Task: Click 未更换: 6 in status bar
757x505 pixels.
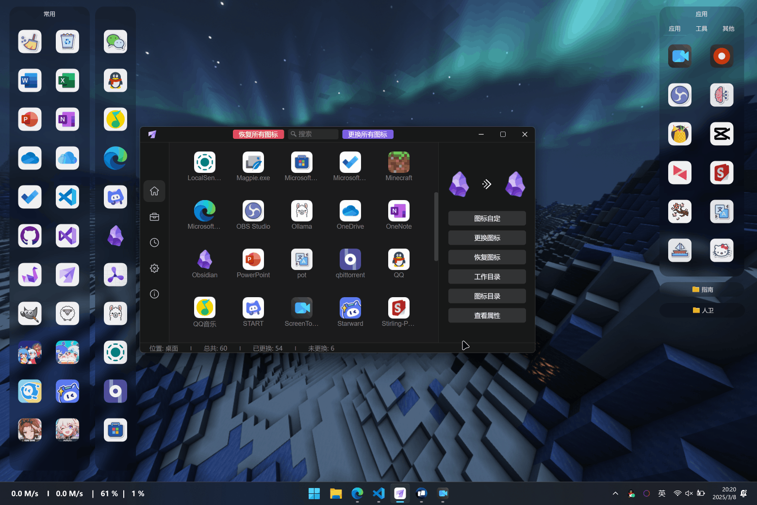Action: (321, 348)
